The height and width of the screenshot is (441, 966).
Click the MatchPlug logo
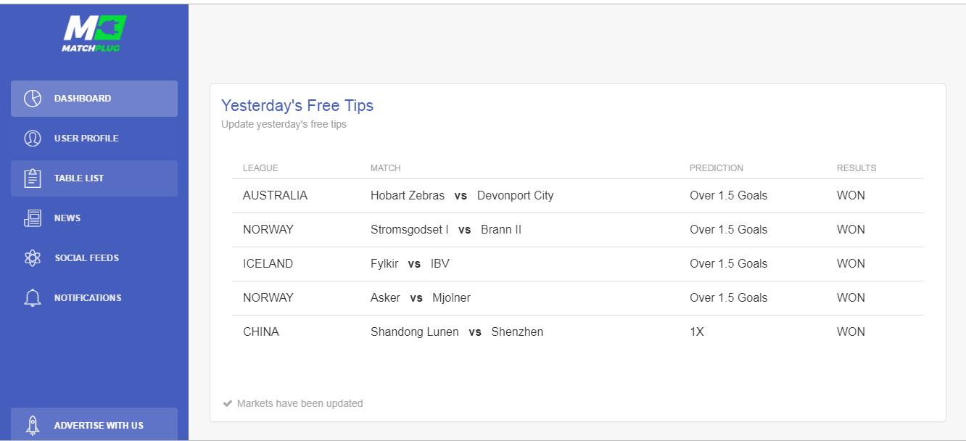coord(94,33)
